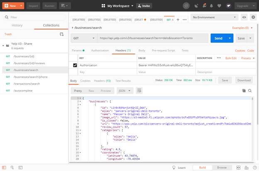Open the headers column options three-dots icon
This screenshot has width=259, height=171.
(219, 58)
